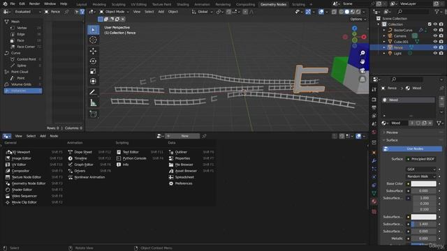Image resolution: width=447 pixels, height=251 pixels.
Task: Open outliner filter funnel dropdown
Action: pyautogui.click(x=439, y=12)
